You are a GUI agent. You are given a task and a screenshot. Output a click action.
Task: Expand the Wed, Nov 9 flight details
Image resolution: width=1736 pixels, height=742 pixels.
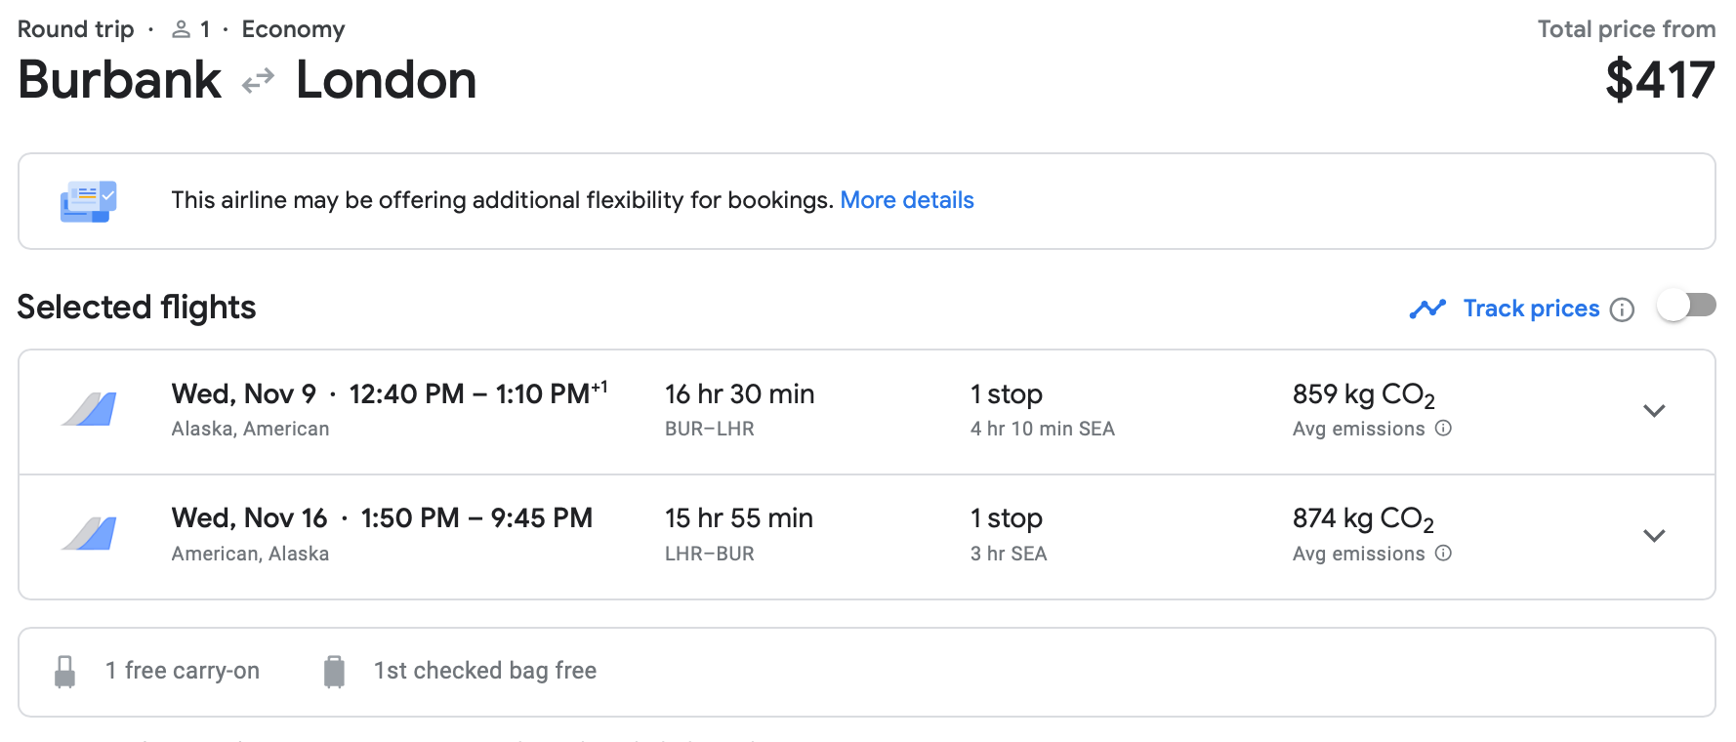tap(1654, 411)
